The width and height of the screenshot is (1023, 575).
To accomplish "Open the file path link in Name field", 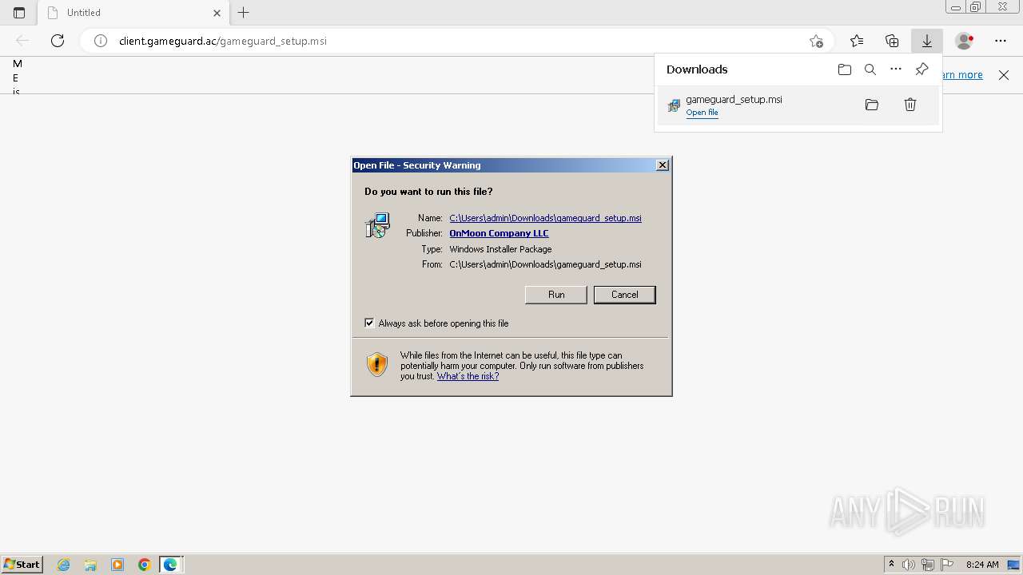I will (x=545, y=218).
